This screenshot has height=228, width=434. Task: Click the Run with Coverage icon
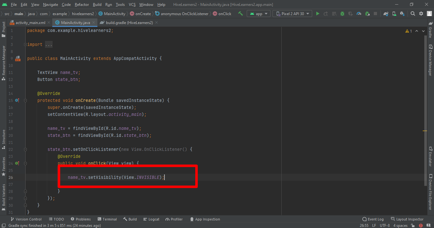pyautogui.click(x=351, y=14)
